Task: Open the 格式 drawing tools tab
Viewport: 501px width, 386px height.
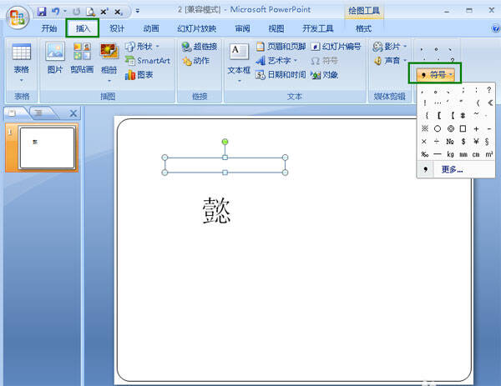Action: coord(363,28)
